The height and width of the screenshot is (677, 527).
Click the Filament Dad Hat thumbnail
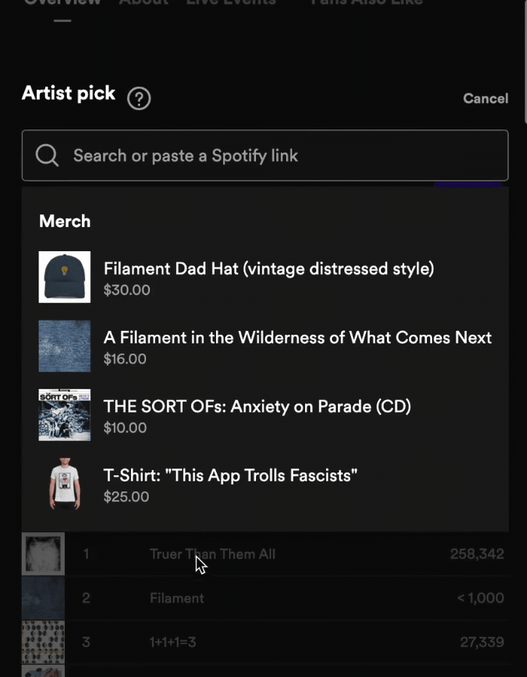click(64, 277)
